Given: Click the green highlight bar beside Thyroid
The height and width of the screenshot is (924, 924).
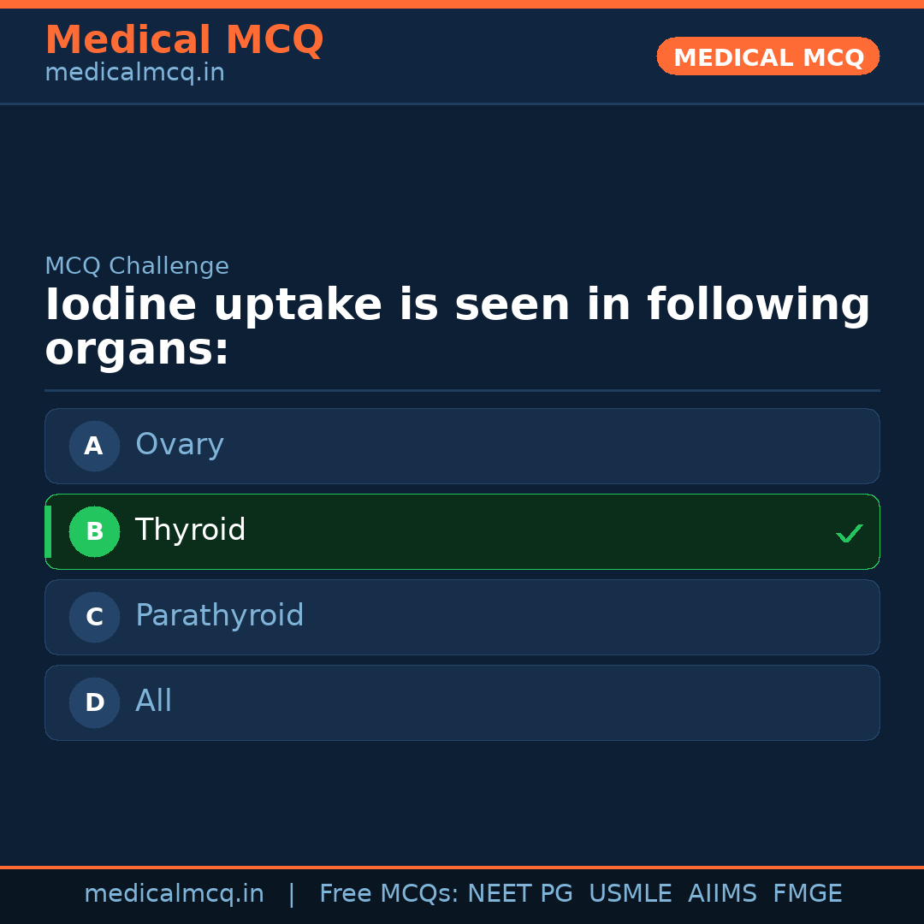Looking at the screenshot, I should pos(48,531).
